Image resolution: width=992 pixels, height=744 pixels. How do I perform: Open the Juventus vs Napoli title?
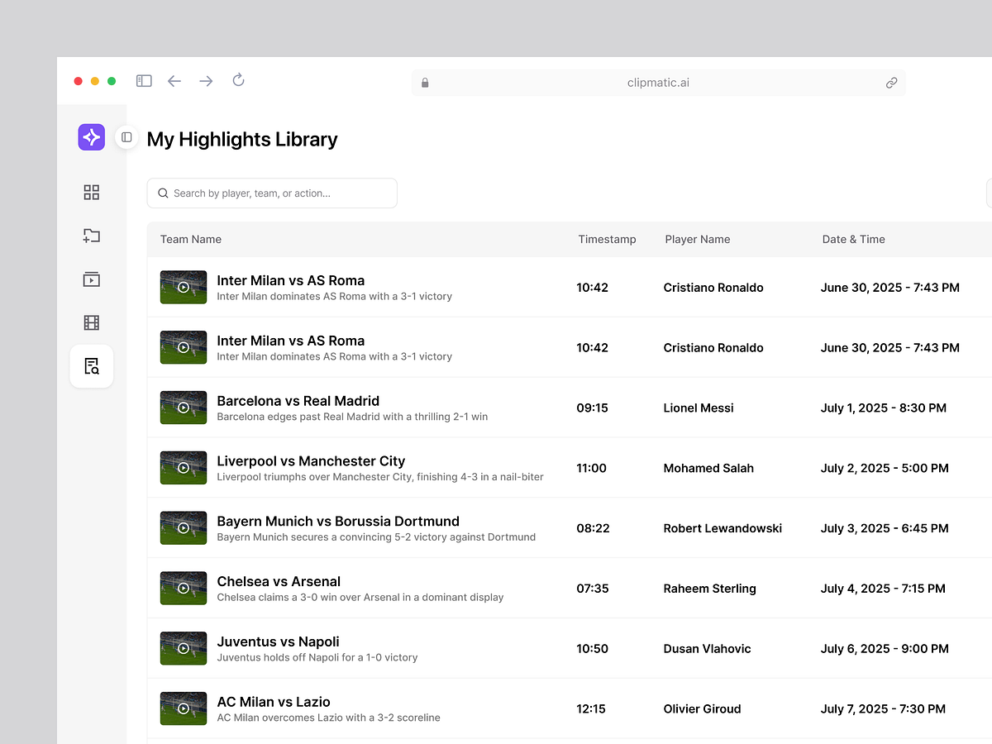coord(278,641)
